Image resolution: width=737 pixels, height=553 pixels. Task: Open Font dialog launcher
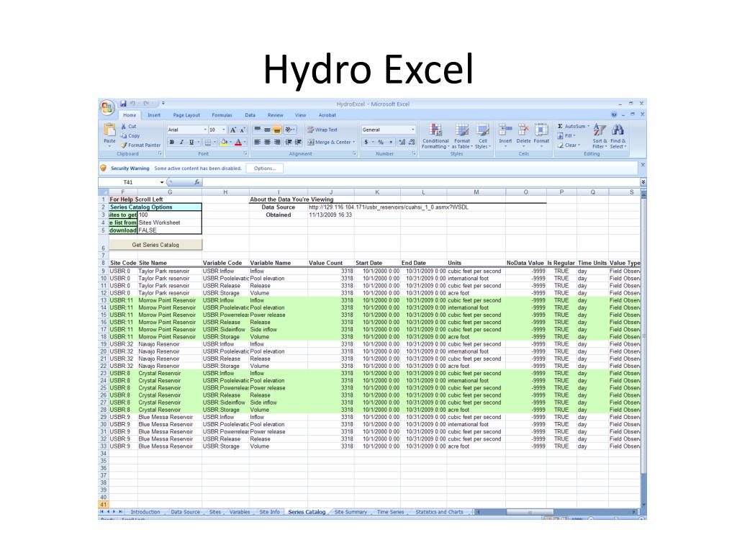pyautogui.click(x=245, y=154)
